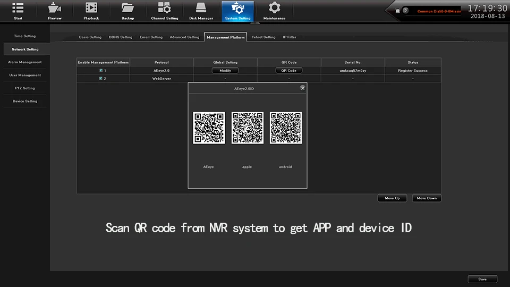
Task: Click the AEeye label under QR code
Action: 208,166
